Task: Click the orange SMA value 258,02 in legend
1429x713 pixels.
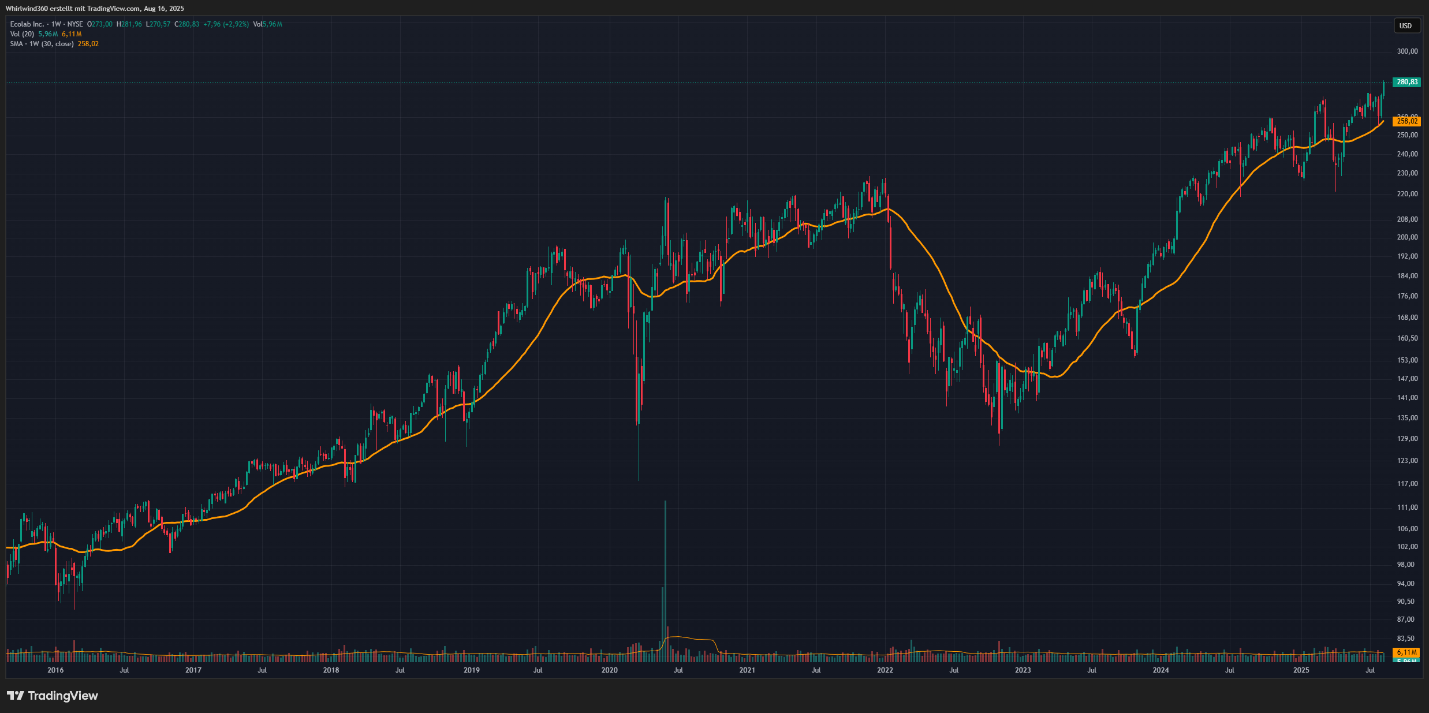Action: [88, 44]
